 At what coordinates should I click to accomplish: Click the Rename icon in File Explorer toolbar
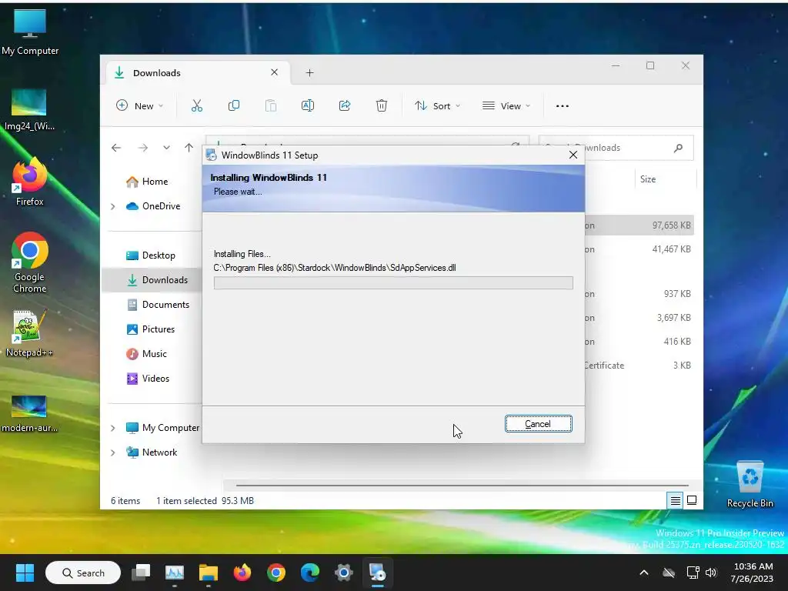point(308,105)
